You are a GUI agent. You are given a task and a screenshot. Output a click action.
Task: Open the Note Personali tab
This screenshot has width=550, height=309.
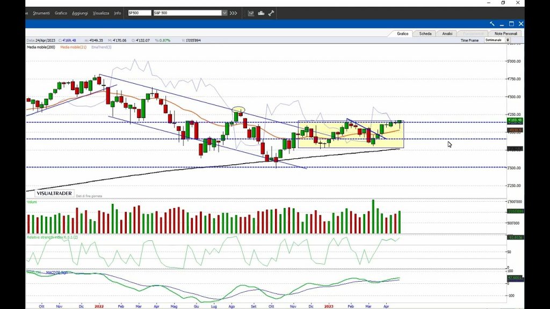pos(506,33)
